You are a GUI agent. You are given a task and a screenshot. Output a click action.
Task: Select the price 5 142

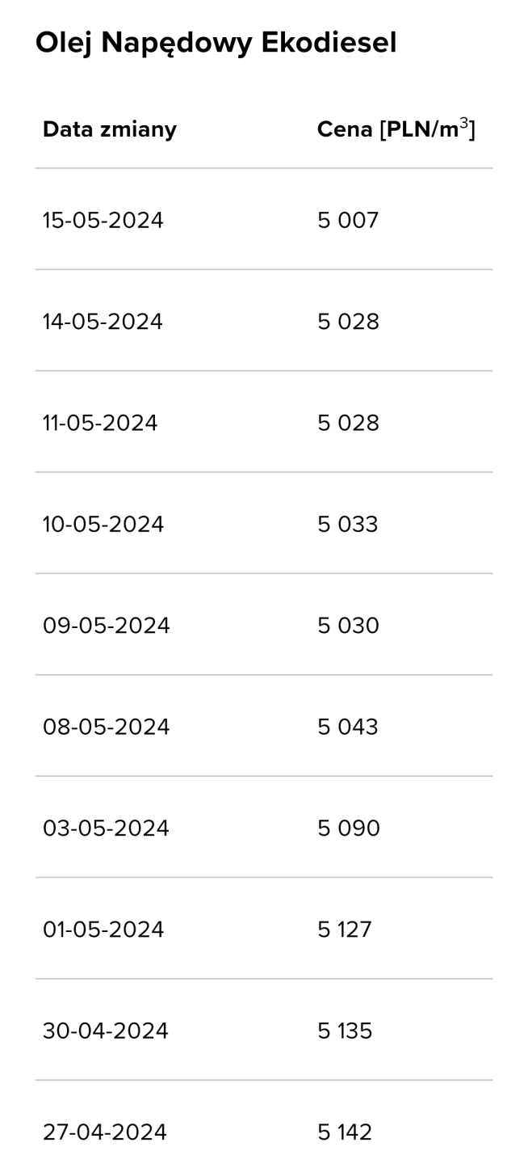coord(345,1132)
